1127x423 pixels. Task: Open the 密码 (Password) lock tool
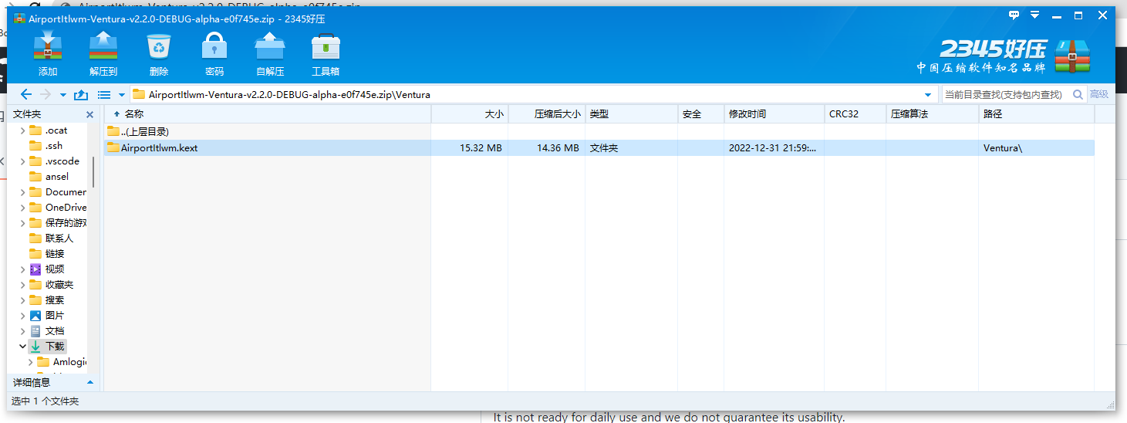click(214, 52)
